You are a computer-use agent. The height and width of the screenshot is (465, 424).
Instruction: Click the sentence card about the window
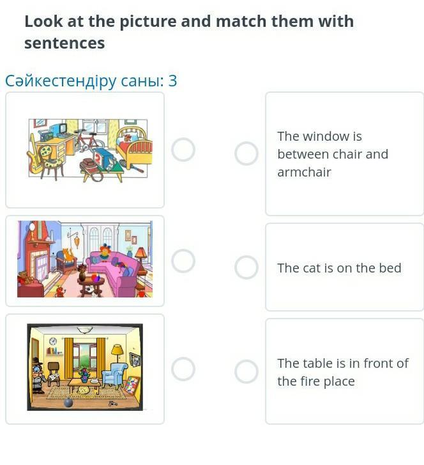point(345,154)
